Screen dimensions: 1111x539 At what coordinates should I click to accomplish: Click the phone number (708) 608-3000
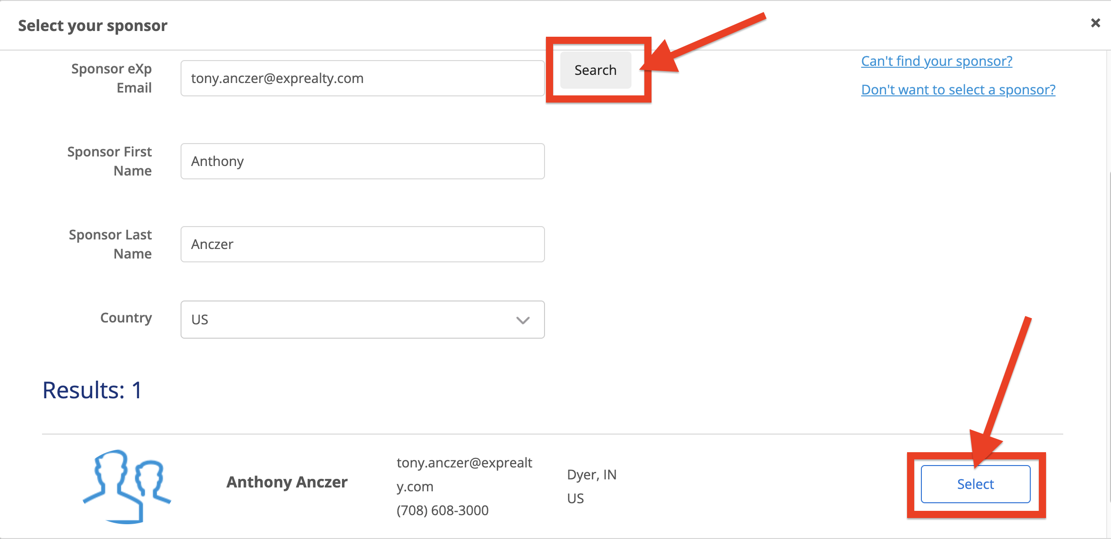click(x=442, y=510)
